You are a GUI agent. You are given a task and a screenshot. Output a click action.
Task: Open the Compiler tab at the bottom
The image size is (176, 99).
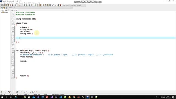pos(4,92)
